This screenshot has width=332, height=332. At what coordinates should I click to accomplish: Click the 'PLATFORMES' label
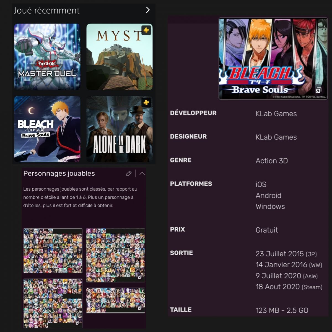(x=191, y=184)
